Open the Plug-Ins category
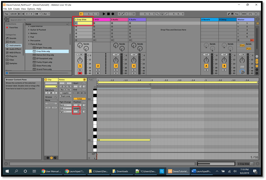Screen dimensions: 266x180 [13, 56]
